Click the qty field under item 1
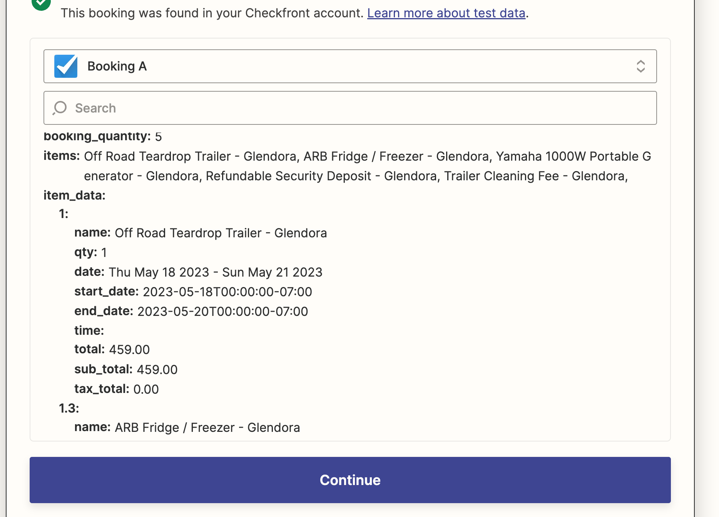The height and width of the screenshot is (517, 719). point(90,252)
